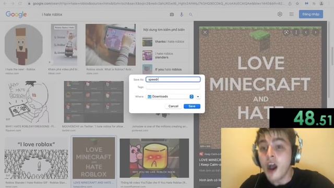Open the 'I love roblox' crowd thumbnail
This screenshot has height=188, width=334.
[x=36, y=158]
